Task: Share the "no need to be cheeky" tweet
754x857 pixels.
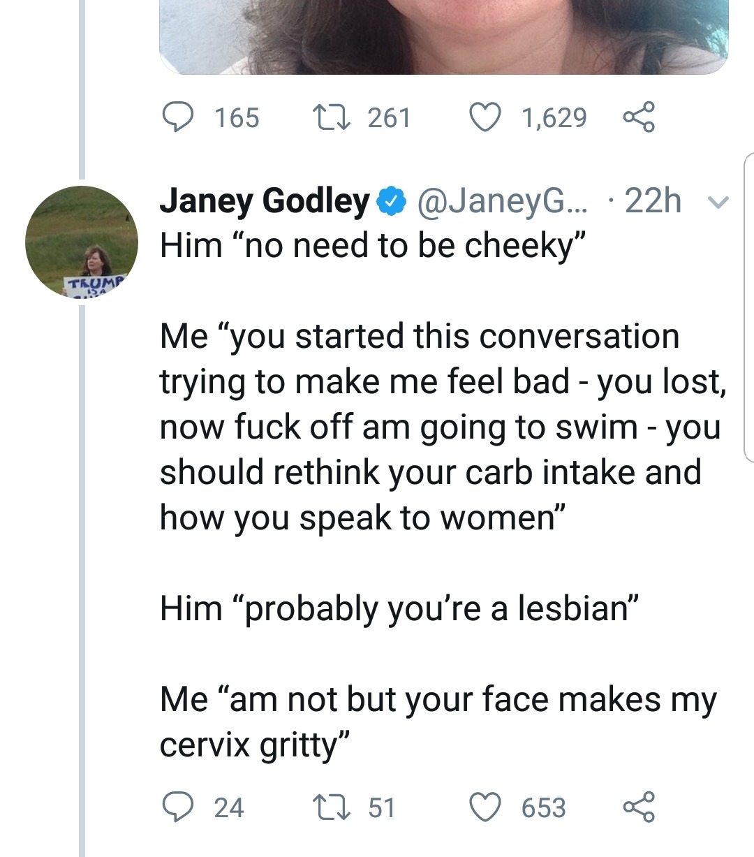Action: (638, 807)
